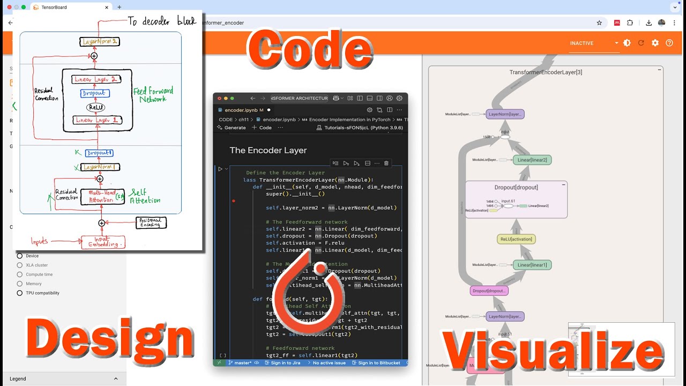Click the graph minimap thumbnail
Image resolution: width=686 pixels, height=386 pixels.
point(621,349)
